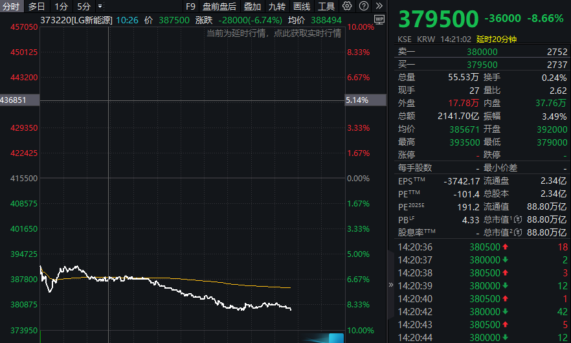The image size is (571, 343).
Task: Click the WP icon at chart corner
Action: (379, 19)
